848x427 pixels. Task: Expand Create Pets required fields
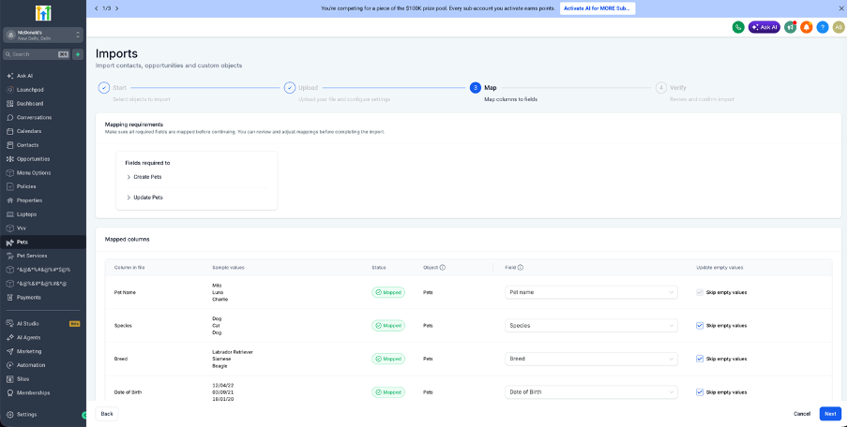click(x=144, y=177)
